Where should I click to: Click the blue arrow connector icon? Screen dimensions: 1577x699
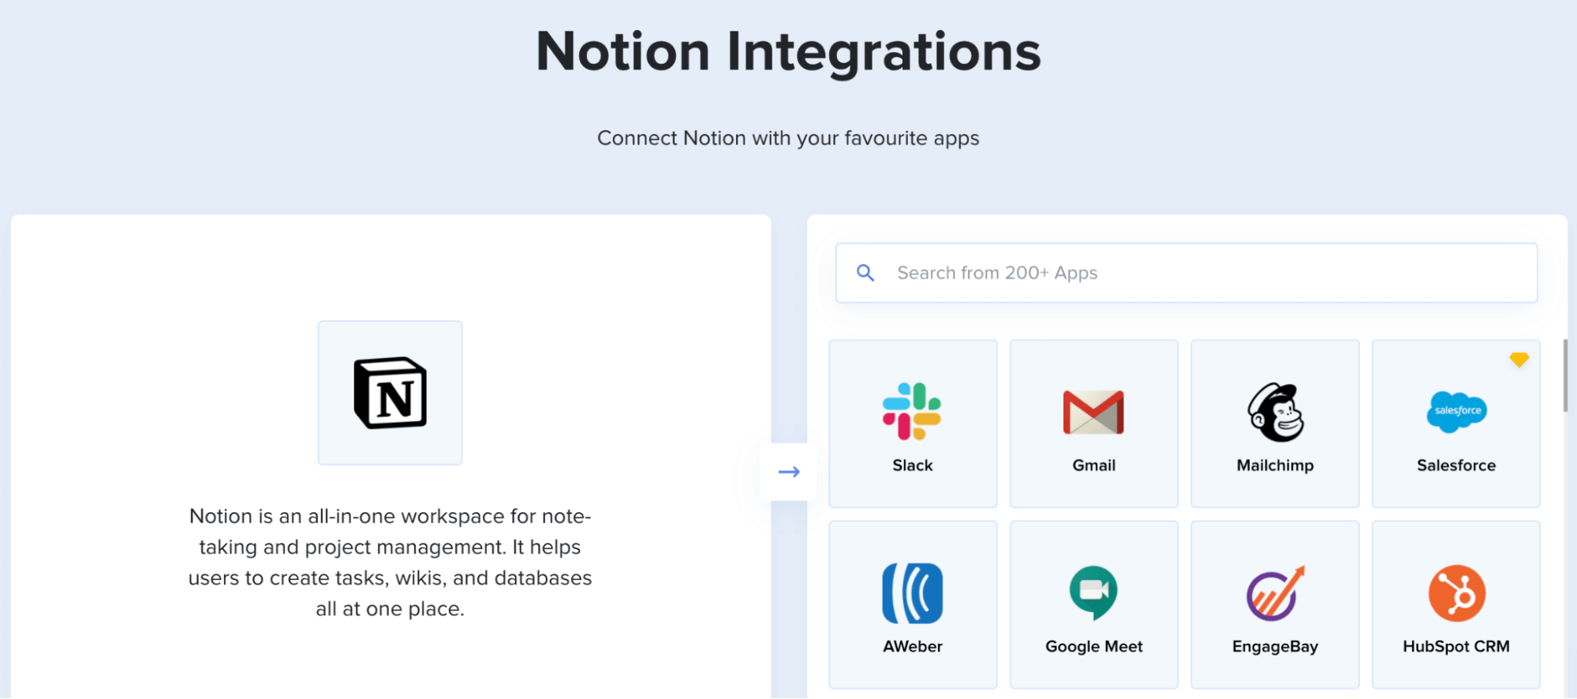coord(789,472)
